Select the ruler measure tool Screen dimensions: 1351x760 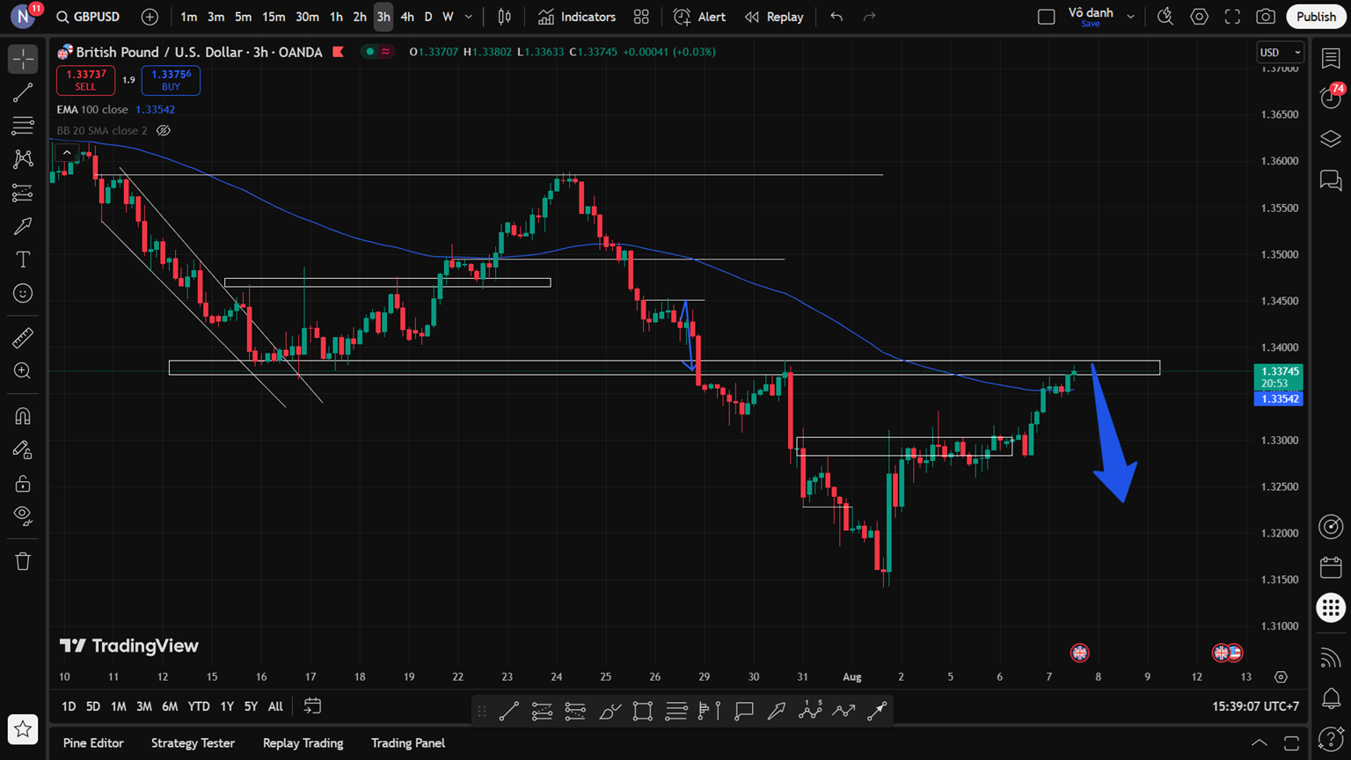(x=23, y=337)
